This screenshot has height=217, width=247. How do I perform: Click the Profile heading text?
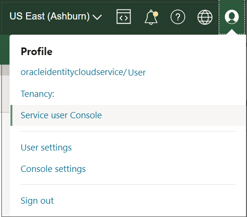37,51
